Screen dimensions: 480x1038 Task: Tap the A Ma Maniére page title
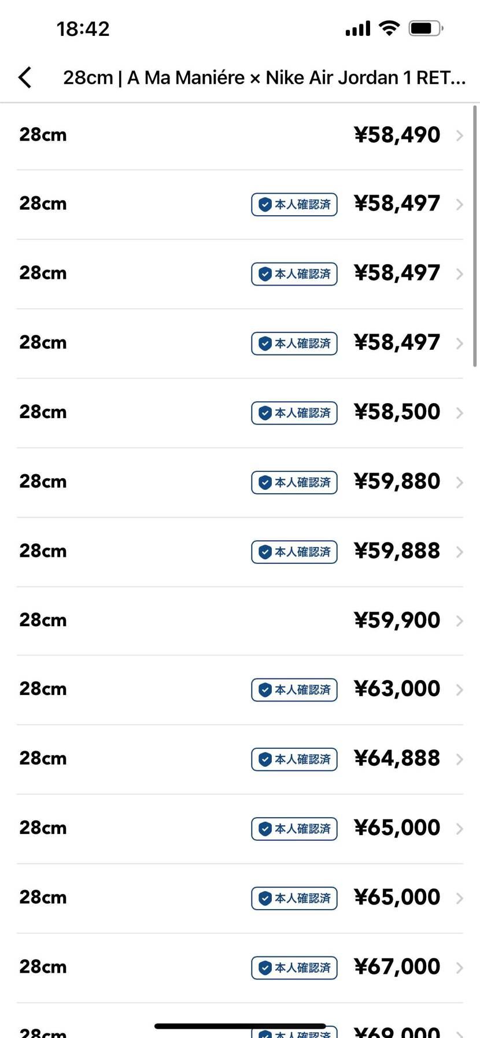[264, 77]
